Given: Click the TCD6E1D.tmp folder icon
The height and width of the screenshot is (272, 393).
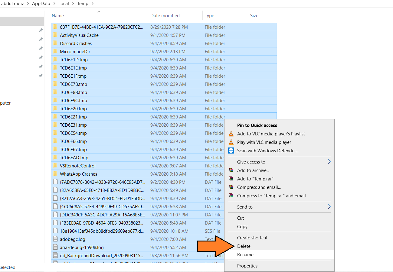Looking at the screenshot, I should tap(55, 60).
